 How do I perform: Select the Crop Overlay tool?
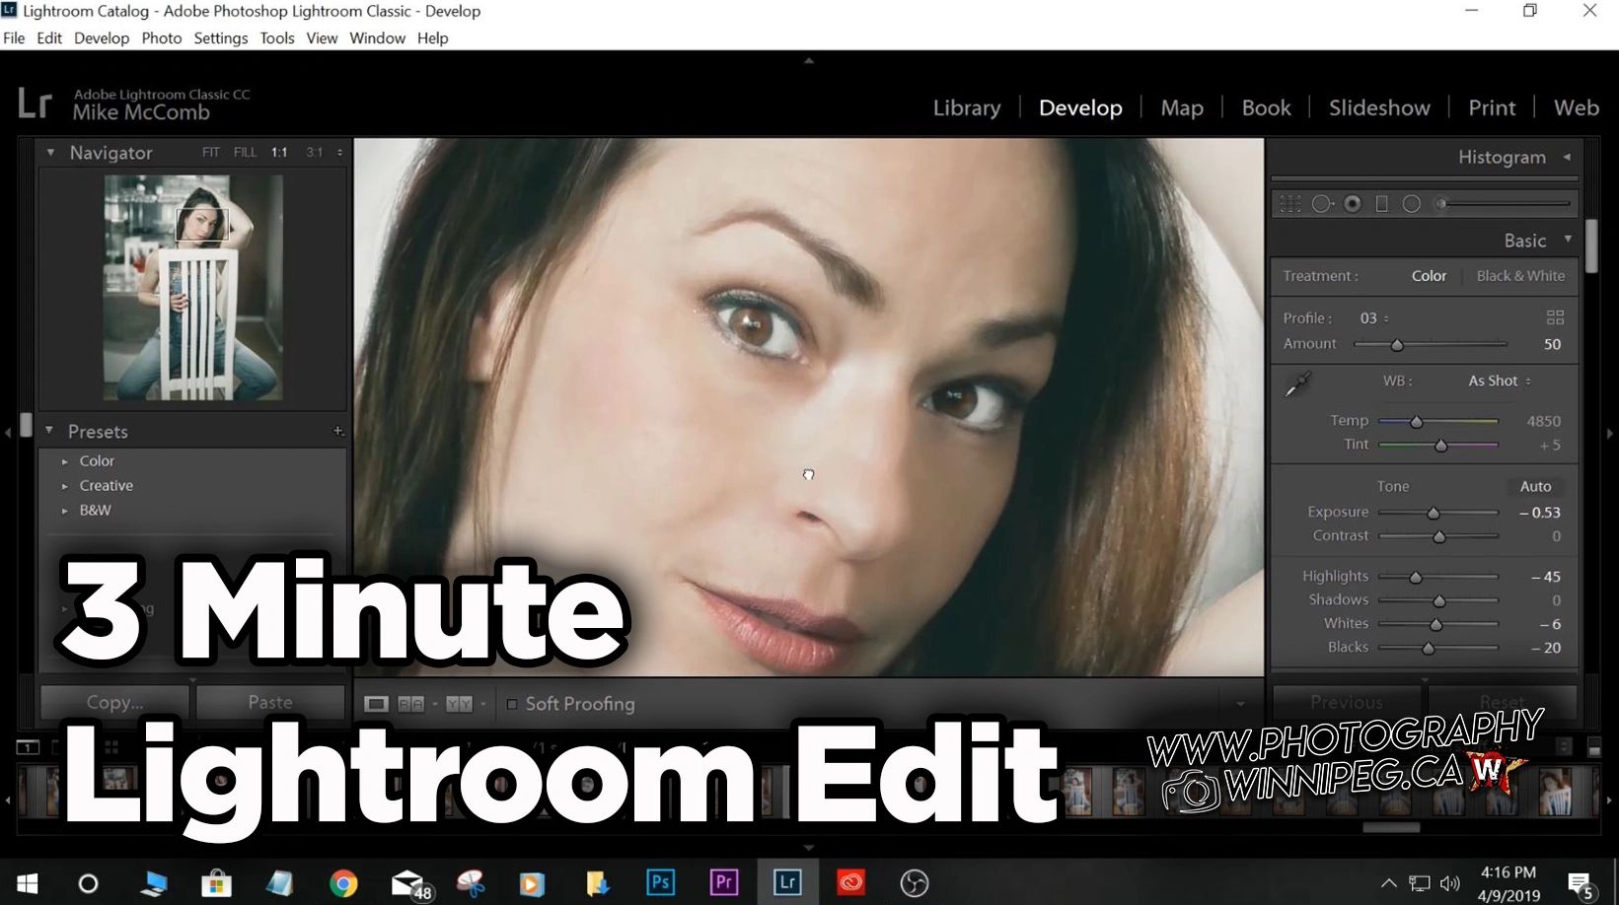1288,204
